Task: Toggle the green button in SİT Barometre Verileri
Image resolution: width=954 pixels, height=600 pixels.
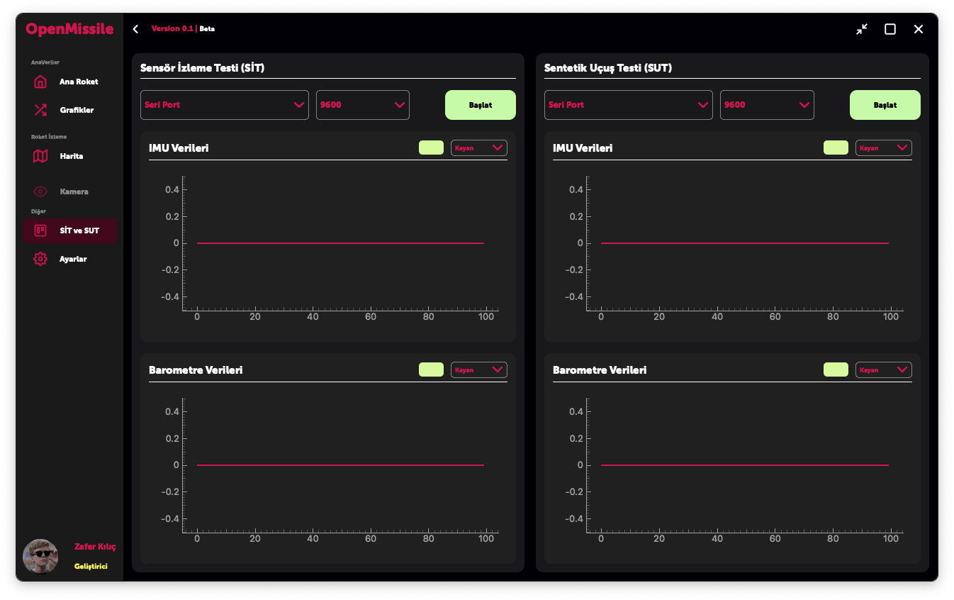Action: click(431, 370)
